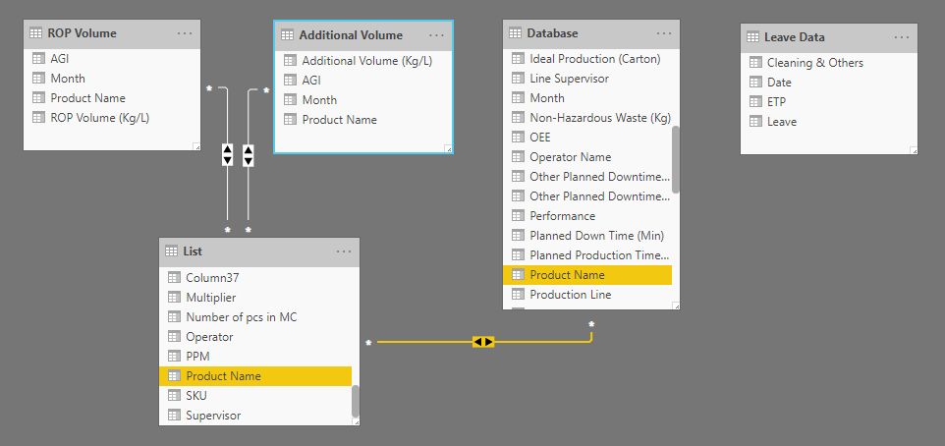The image size is (945, 446).
Task: Open the Database table options ellipsis
Action: pos(663,33)
